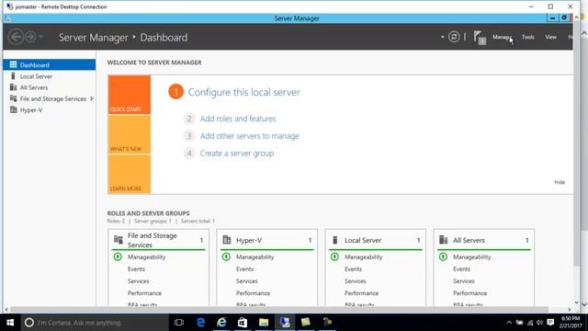Click the All Servers sidebar icon
Screen dimensions: 588x331
(13, 87)
